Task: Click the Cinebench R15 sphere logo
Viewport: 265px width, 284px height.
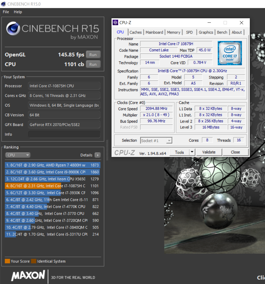Action: pos(13,28)
